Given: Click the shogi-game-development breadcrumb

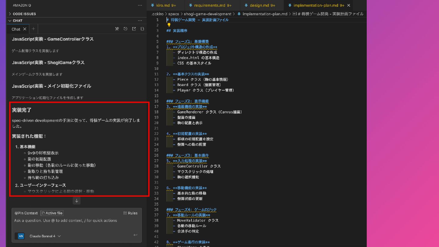Looking at the screenshot, I should coord(208,14).
